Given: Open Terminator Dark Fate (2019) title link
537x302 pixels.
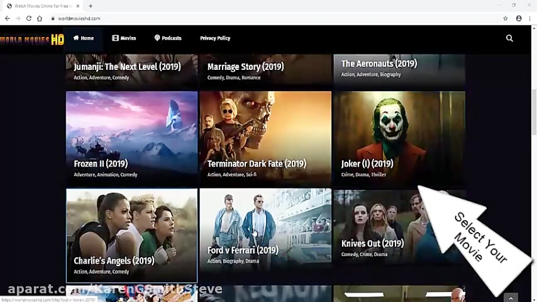Looking at the screenshot, I should [257, 164].
